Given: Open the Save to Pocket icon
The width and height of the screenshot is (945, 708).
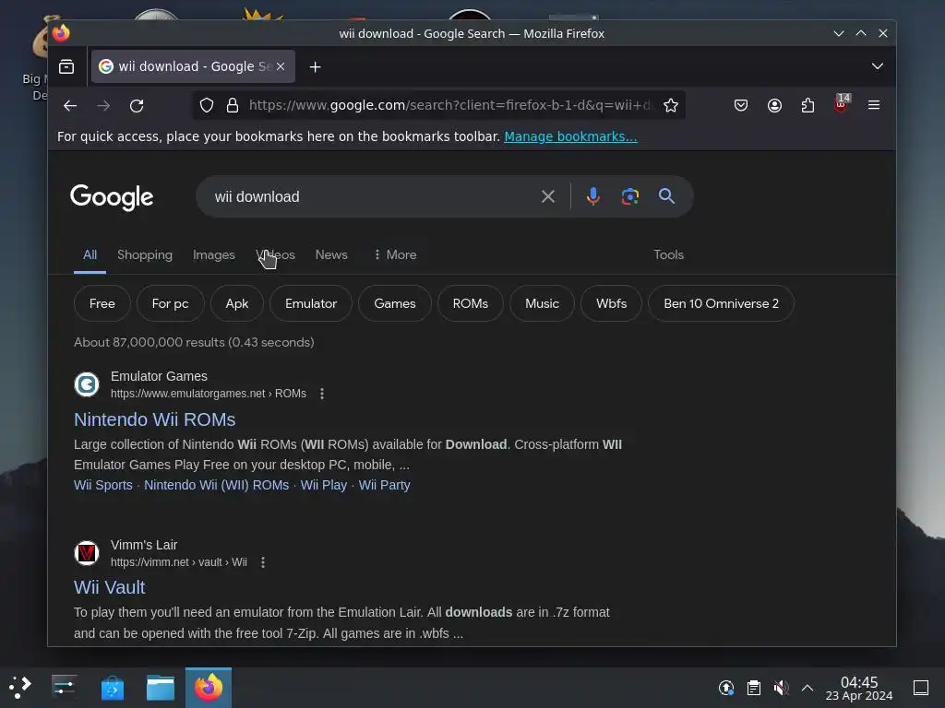Looking at the screenshot, I should coord(741,105).
